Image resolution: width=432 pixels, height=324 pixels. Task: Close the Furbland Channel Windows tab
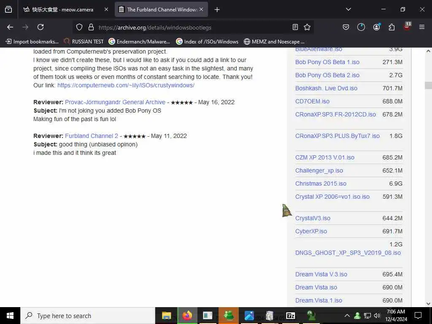point(201,9)
